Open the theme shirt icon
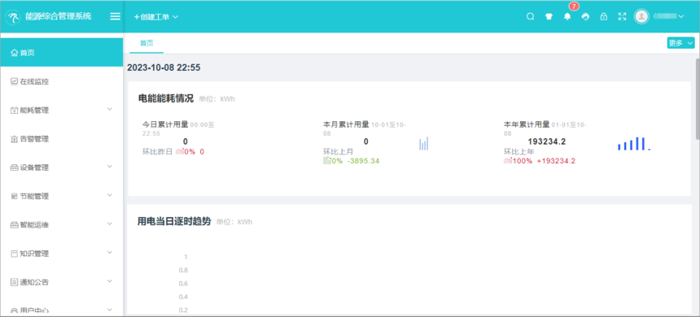This screenshot has height=317, width=700. (549, 16)
